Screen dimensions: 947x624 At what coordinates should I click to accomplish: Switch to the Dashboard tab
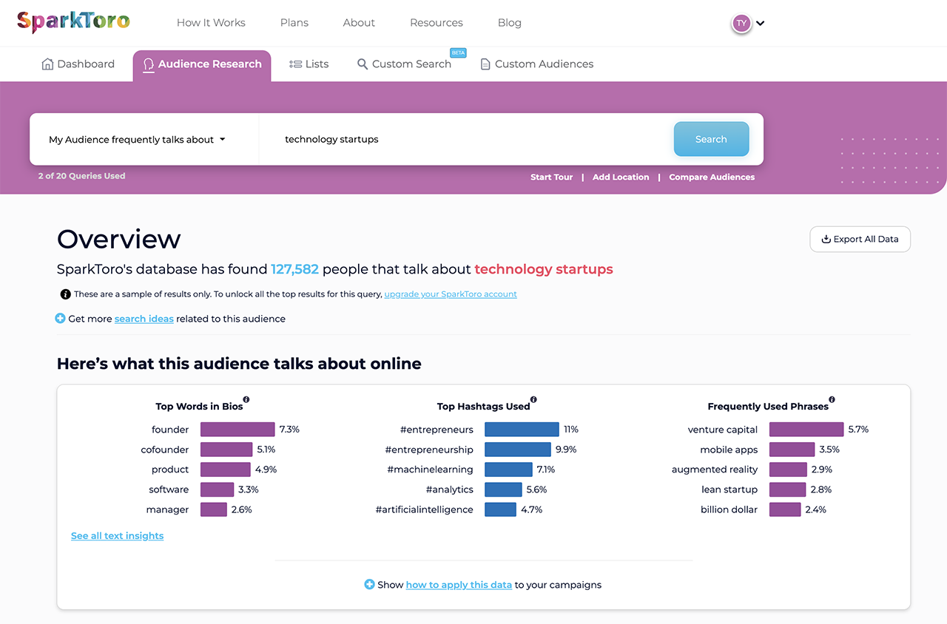click(x=78, y=64)
